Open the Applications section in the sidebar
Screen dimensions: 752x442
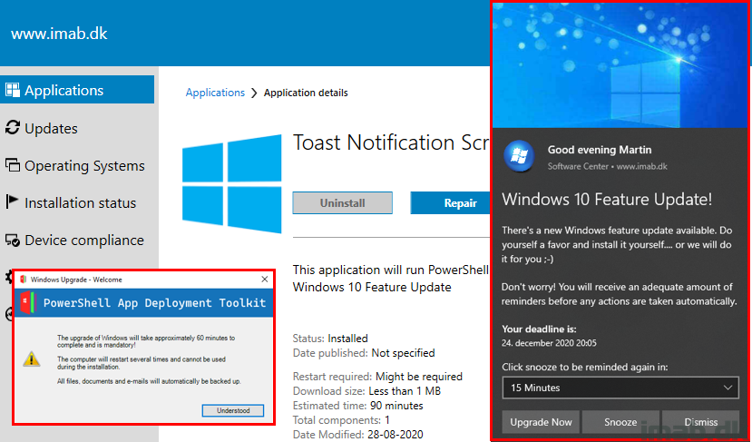77,90
